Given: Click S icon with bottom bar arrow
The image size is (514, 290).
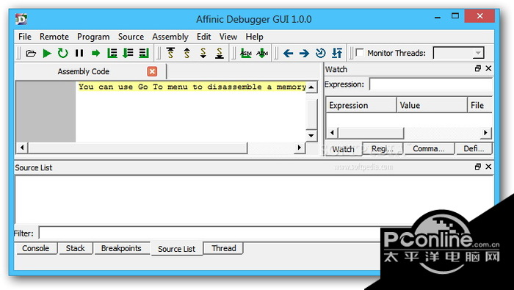Looking at the screenshot, I should pyautogui.click(x=220, y=53).
